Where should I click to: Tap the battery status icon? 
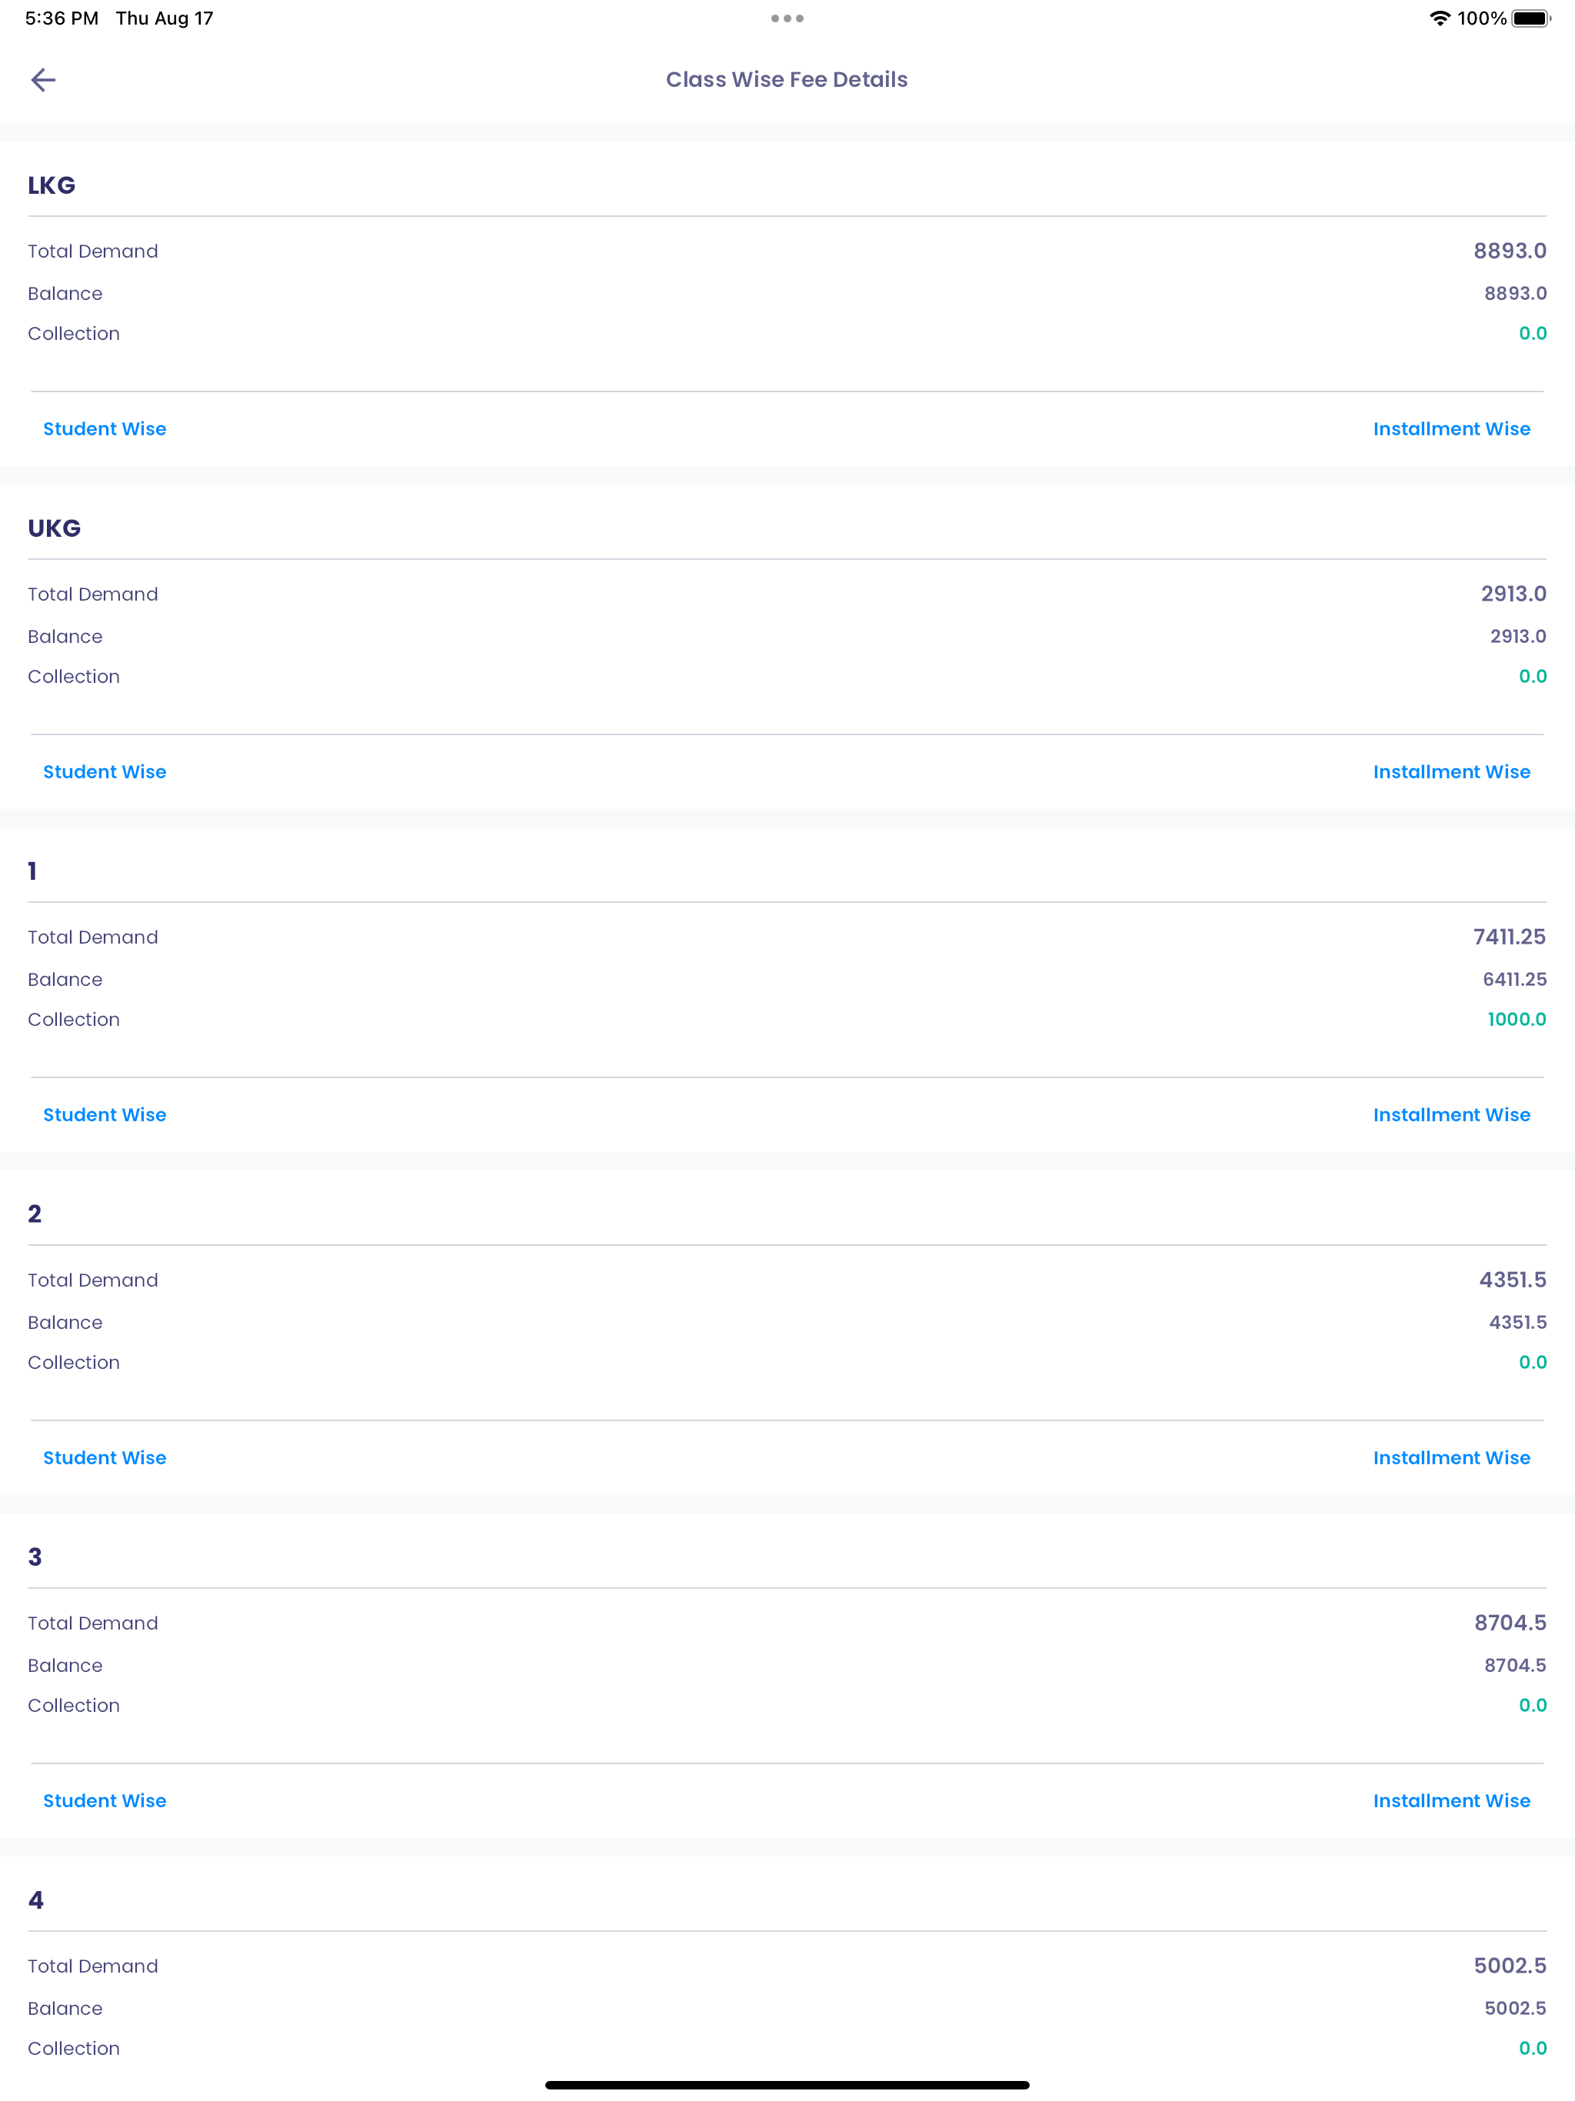click(x=1531, y=18)
